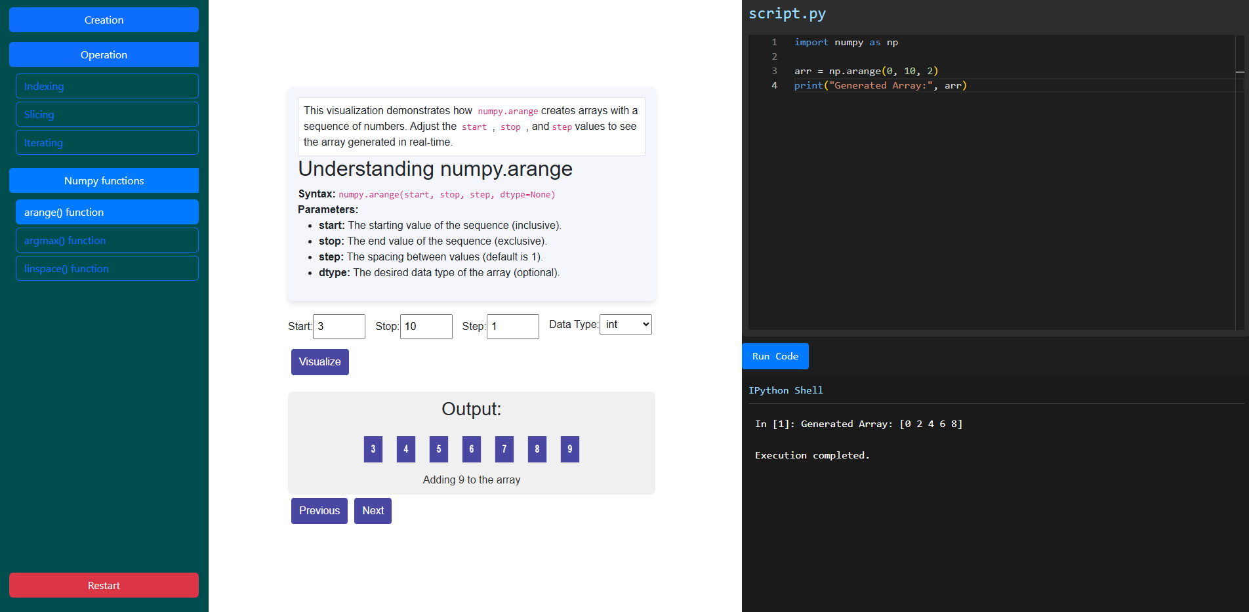Open the Indexing topic
This screenshot has height=612, width=1249.
[107, 86]
